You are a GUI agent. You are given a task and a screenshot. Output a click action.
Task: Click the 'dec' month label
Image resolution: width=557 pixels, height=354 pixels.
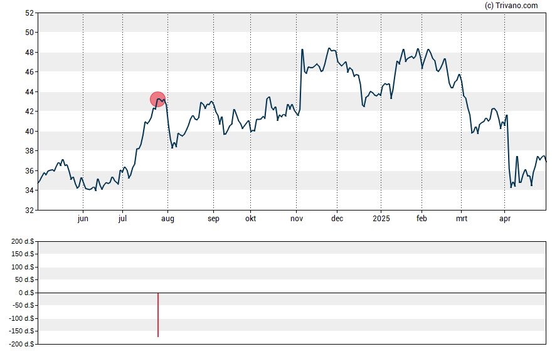337,219
